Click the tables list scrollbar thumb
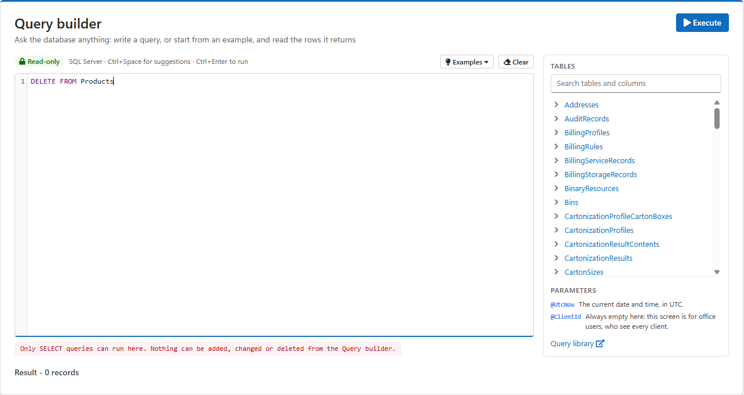This screenshot has width=744, height=395. (717, 119)
